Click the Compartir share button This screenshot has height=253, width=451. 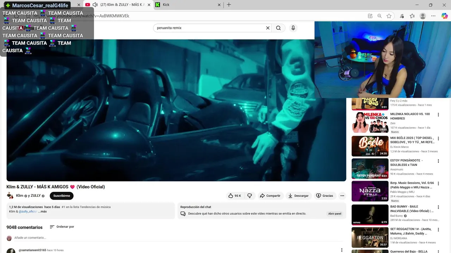pyautogui.click(x=270, y=196)
